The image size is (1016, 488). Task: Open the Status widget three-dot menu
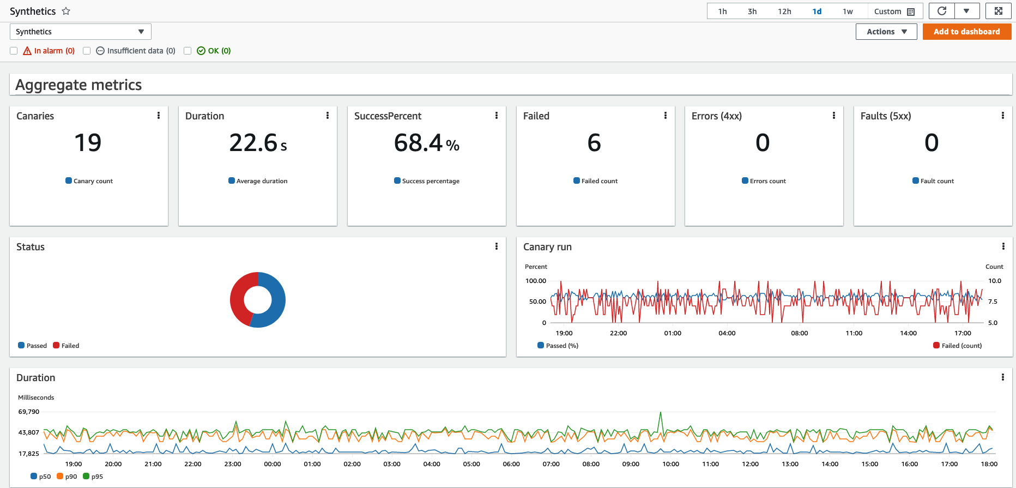(497, 246)
